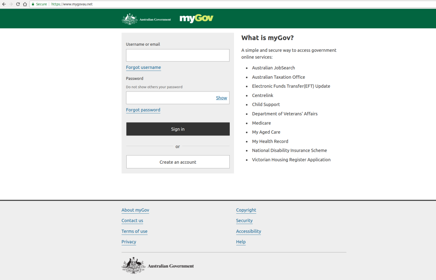The width and height of the screenshot is (436, 280).
Task: Select 'Medicare' list item
Action: coord(261,123)
